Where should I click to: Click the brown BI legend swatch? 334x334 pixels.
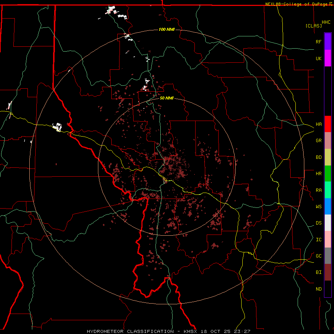[x=328, y=272]
